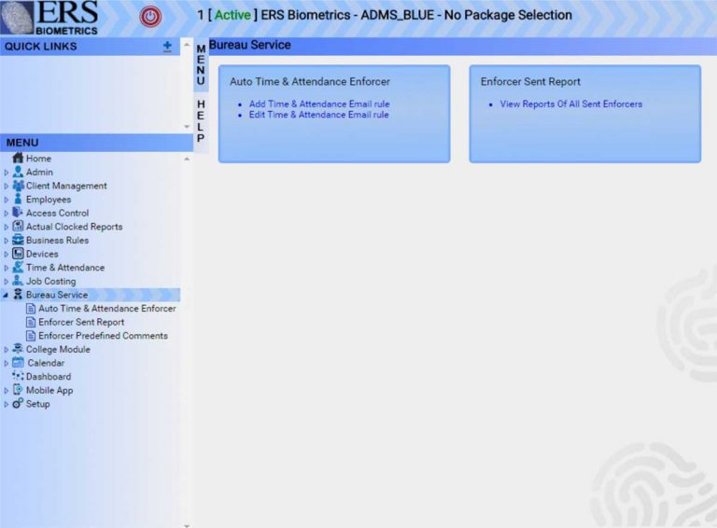
Task: Click the Business Rules briefcase icon
Action: (x=18, y=240)
